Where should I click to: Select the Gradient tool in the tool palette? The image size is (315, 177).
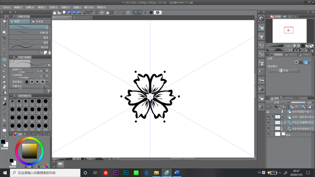point(4,104)
